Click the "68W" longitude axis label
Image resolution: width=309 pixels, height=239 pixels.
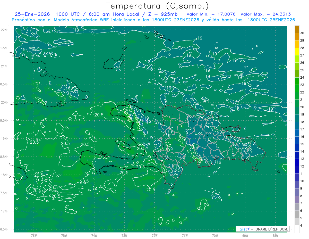click(x=275, y=236)
